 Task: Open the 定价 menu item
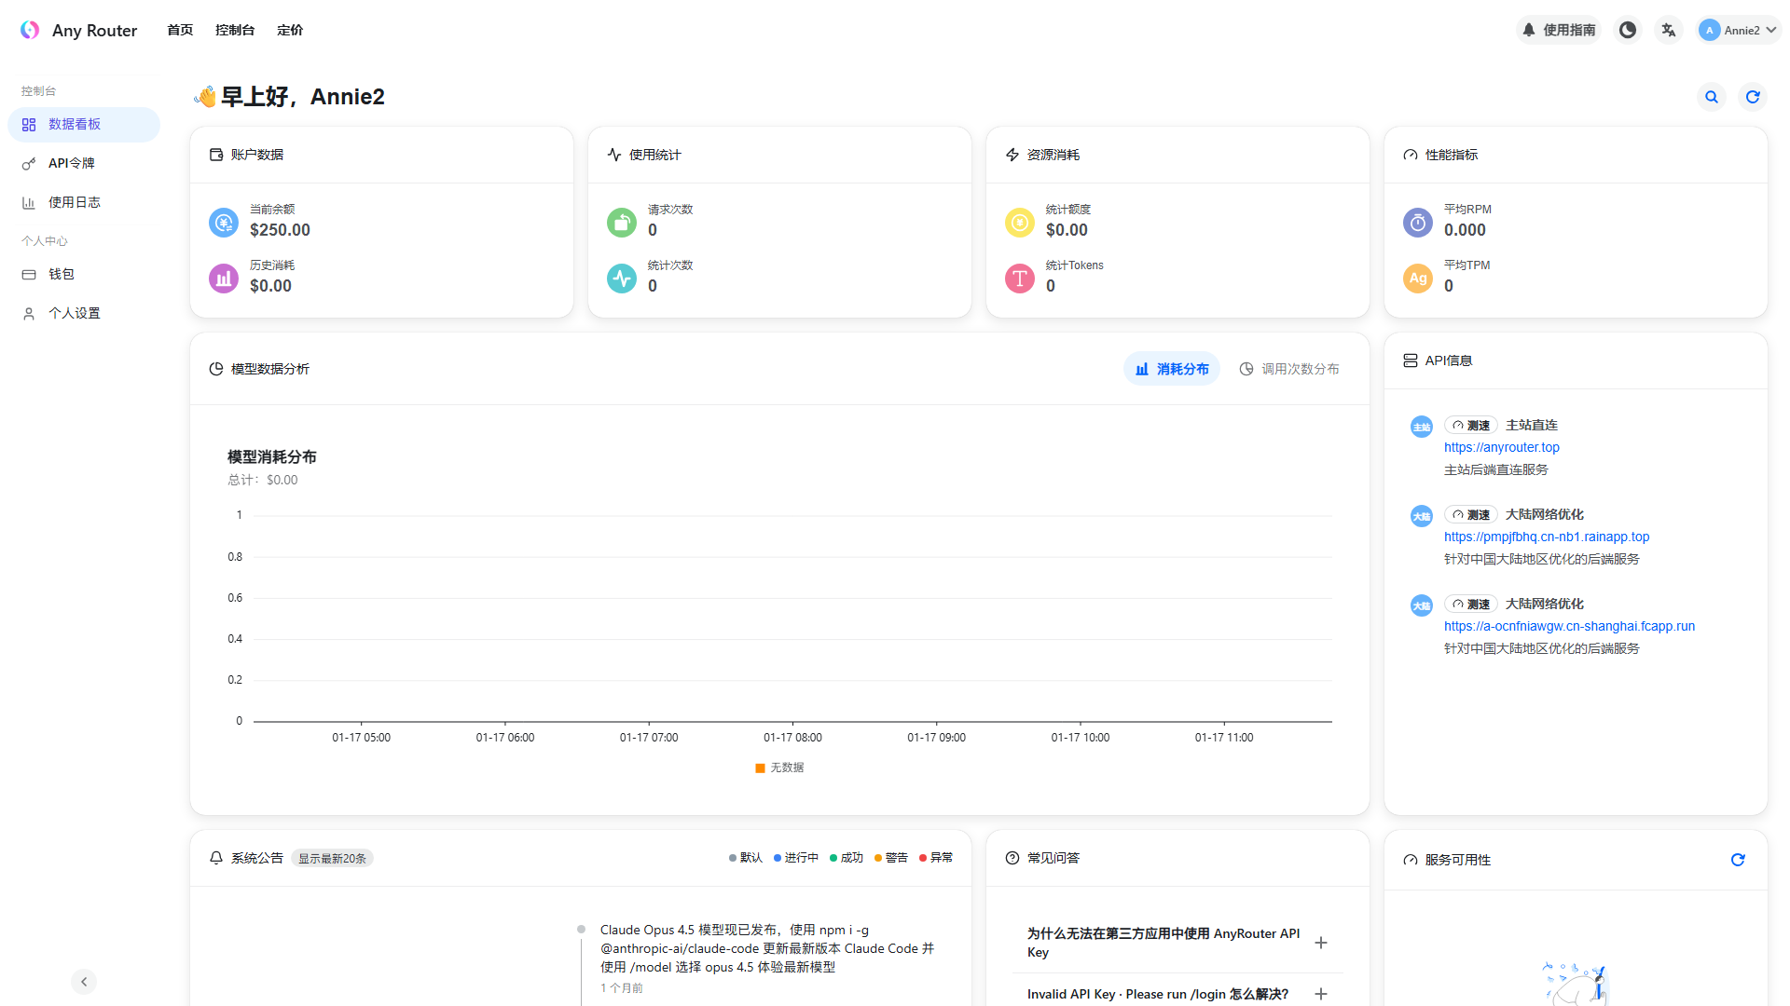pyautogui.click(x=290, y=30)
